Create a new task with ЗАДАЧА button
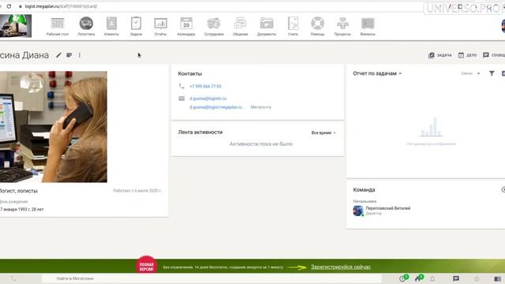Screen dimensions: 505x284 click(440, 55)
